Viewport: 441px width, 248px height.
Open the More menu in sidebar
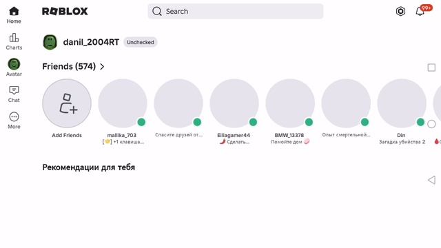(14, 121)
